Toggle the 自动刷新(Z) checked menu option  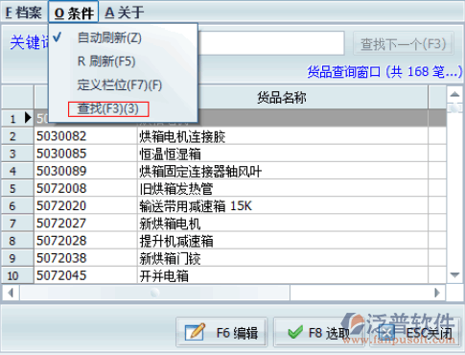coord(109,38)
